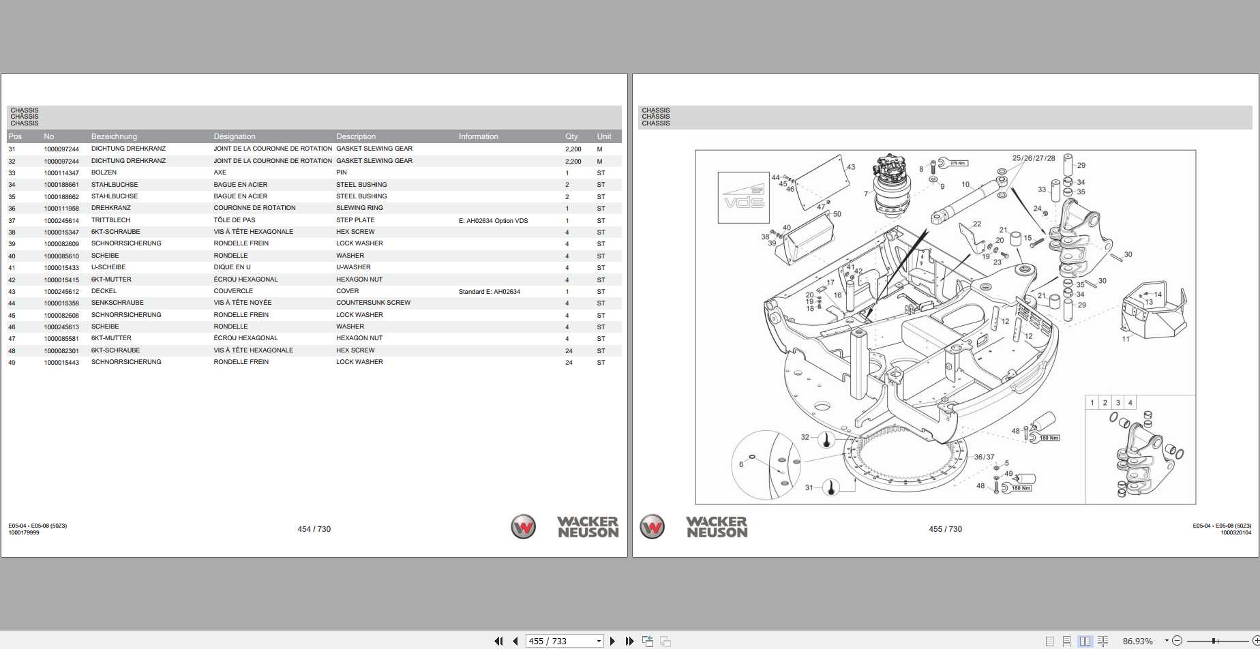Click document code 1000320104 in footer
Viewport: 1260px width, 649px height.
point(1236,533)
